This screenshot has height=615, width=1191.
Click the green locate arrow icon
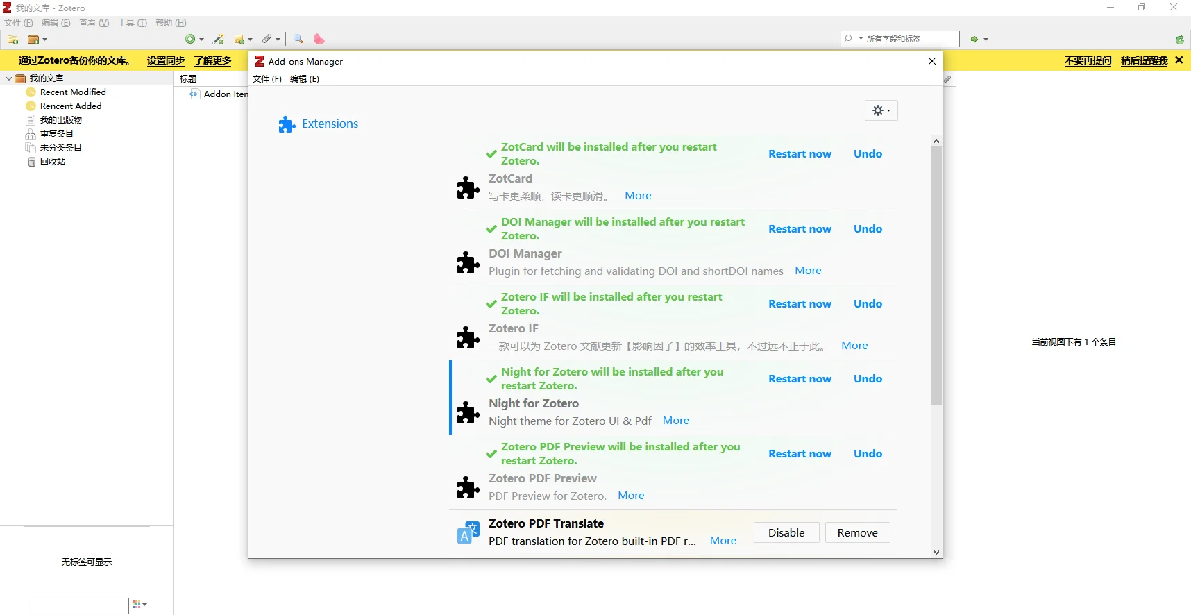point(974,40)
